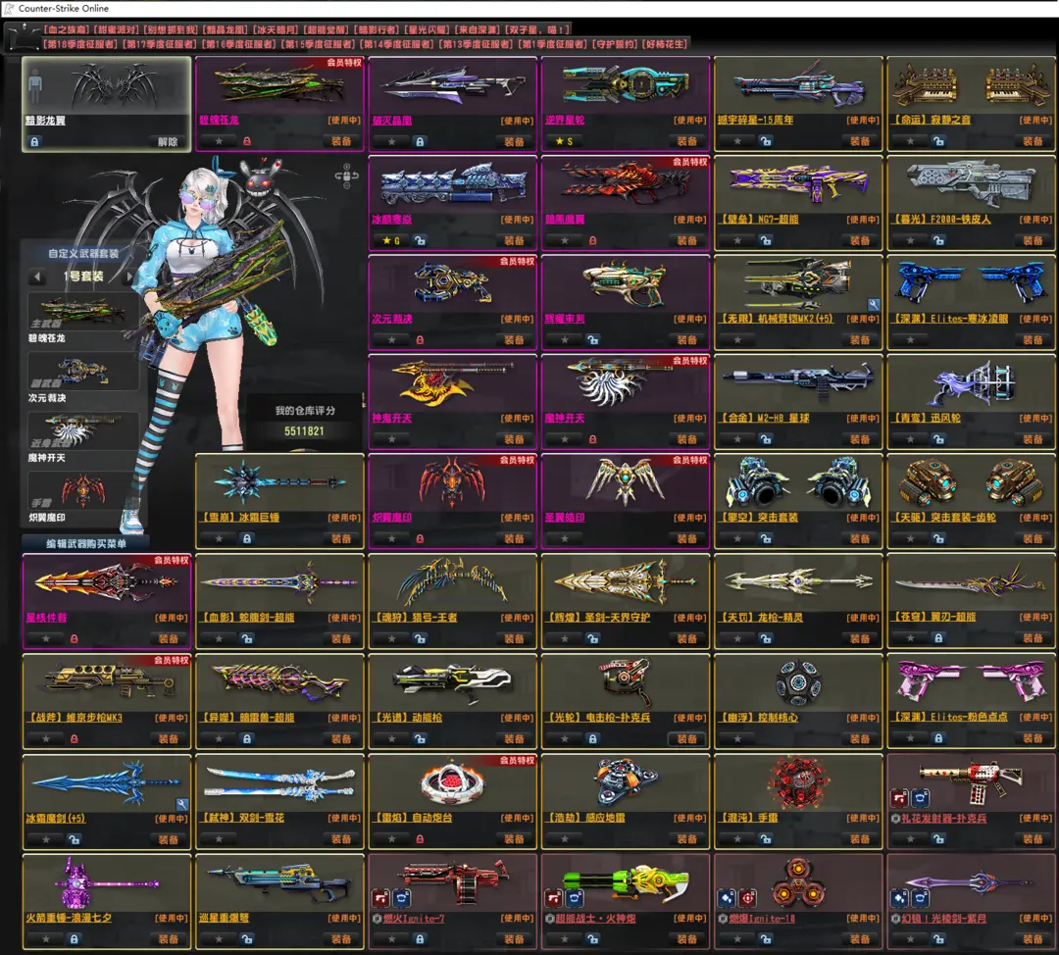Click the lock icon on 电击枪-扑克兵 card

tap(592, 739)
